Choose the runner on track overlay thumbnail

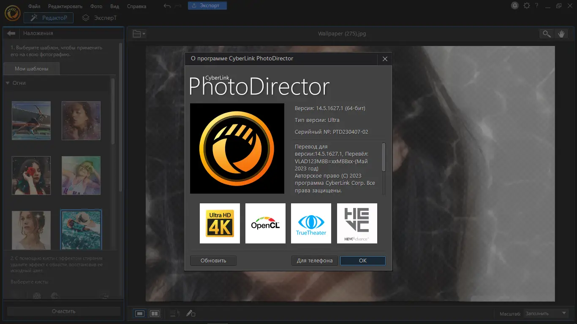coord(31,121)
